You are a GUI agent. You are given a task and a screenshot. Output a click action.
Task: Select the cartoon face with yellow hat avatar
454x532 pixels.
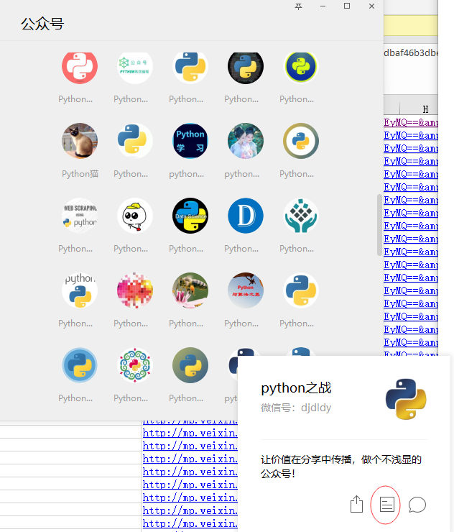[x=135, y=216]
